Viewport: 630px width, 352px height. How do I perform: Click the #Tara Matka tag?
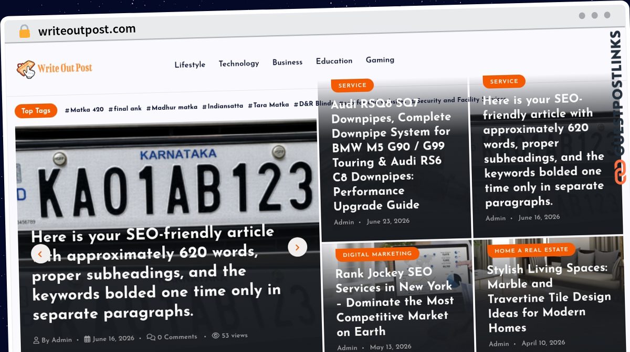[x=268, y=105]
